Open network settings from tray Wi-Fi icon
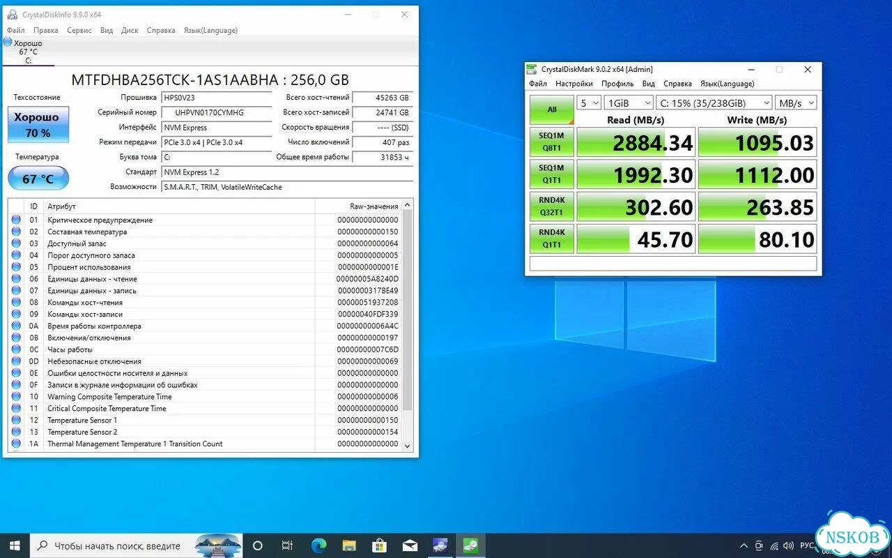 pos(774,545)
